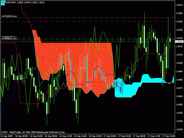This screenshot has height=138, width=184.
Task: Click the 17 Sep 08:00 time label
Action: point(139,136)
